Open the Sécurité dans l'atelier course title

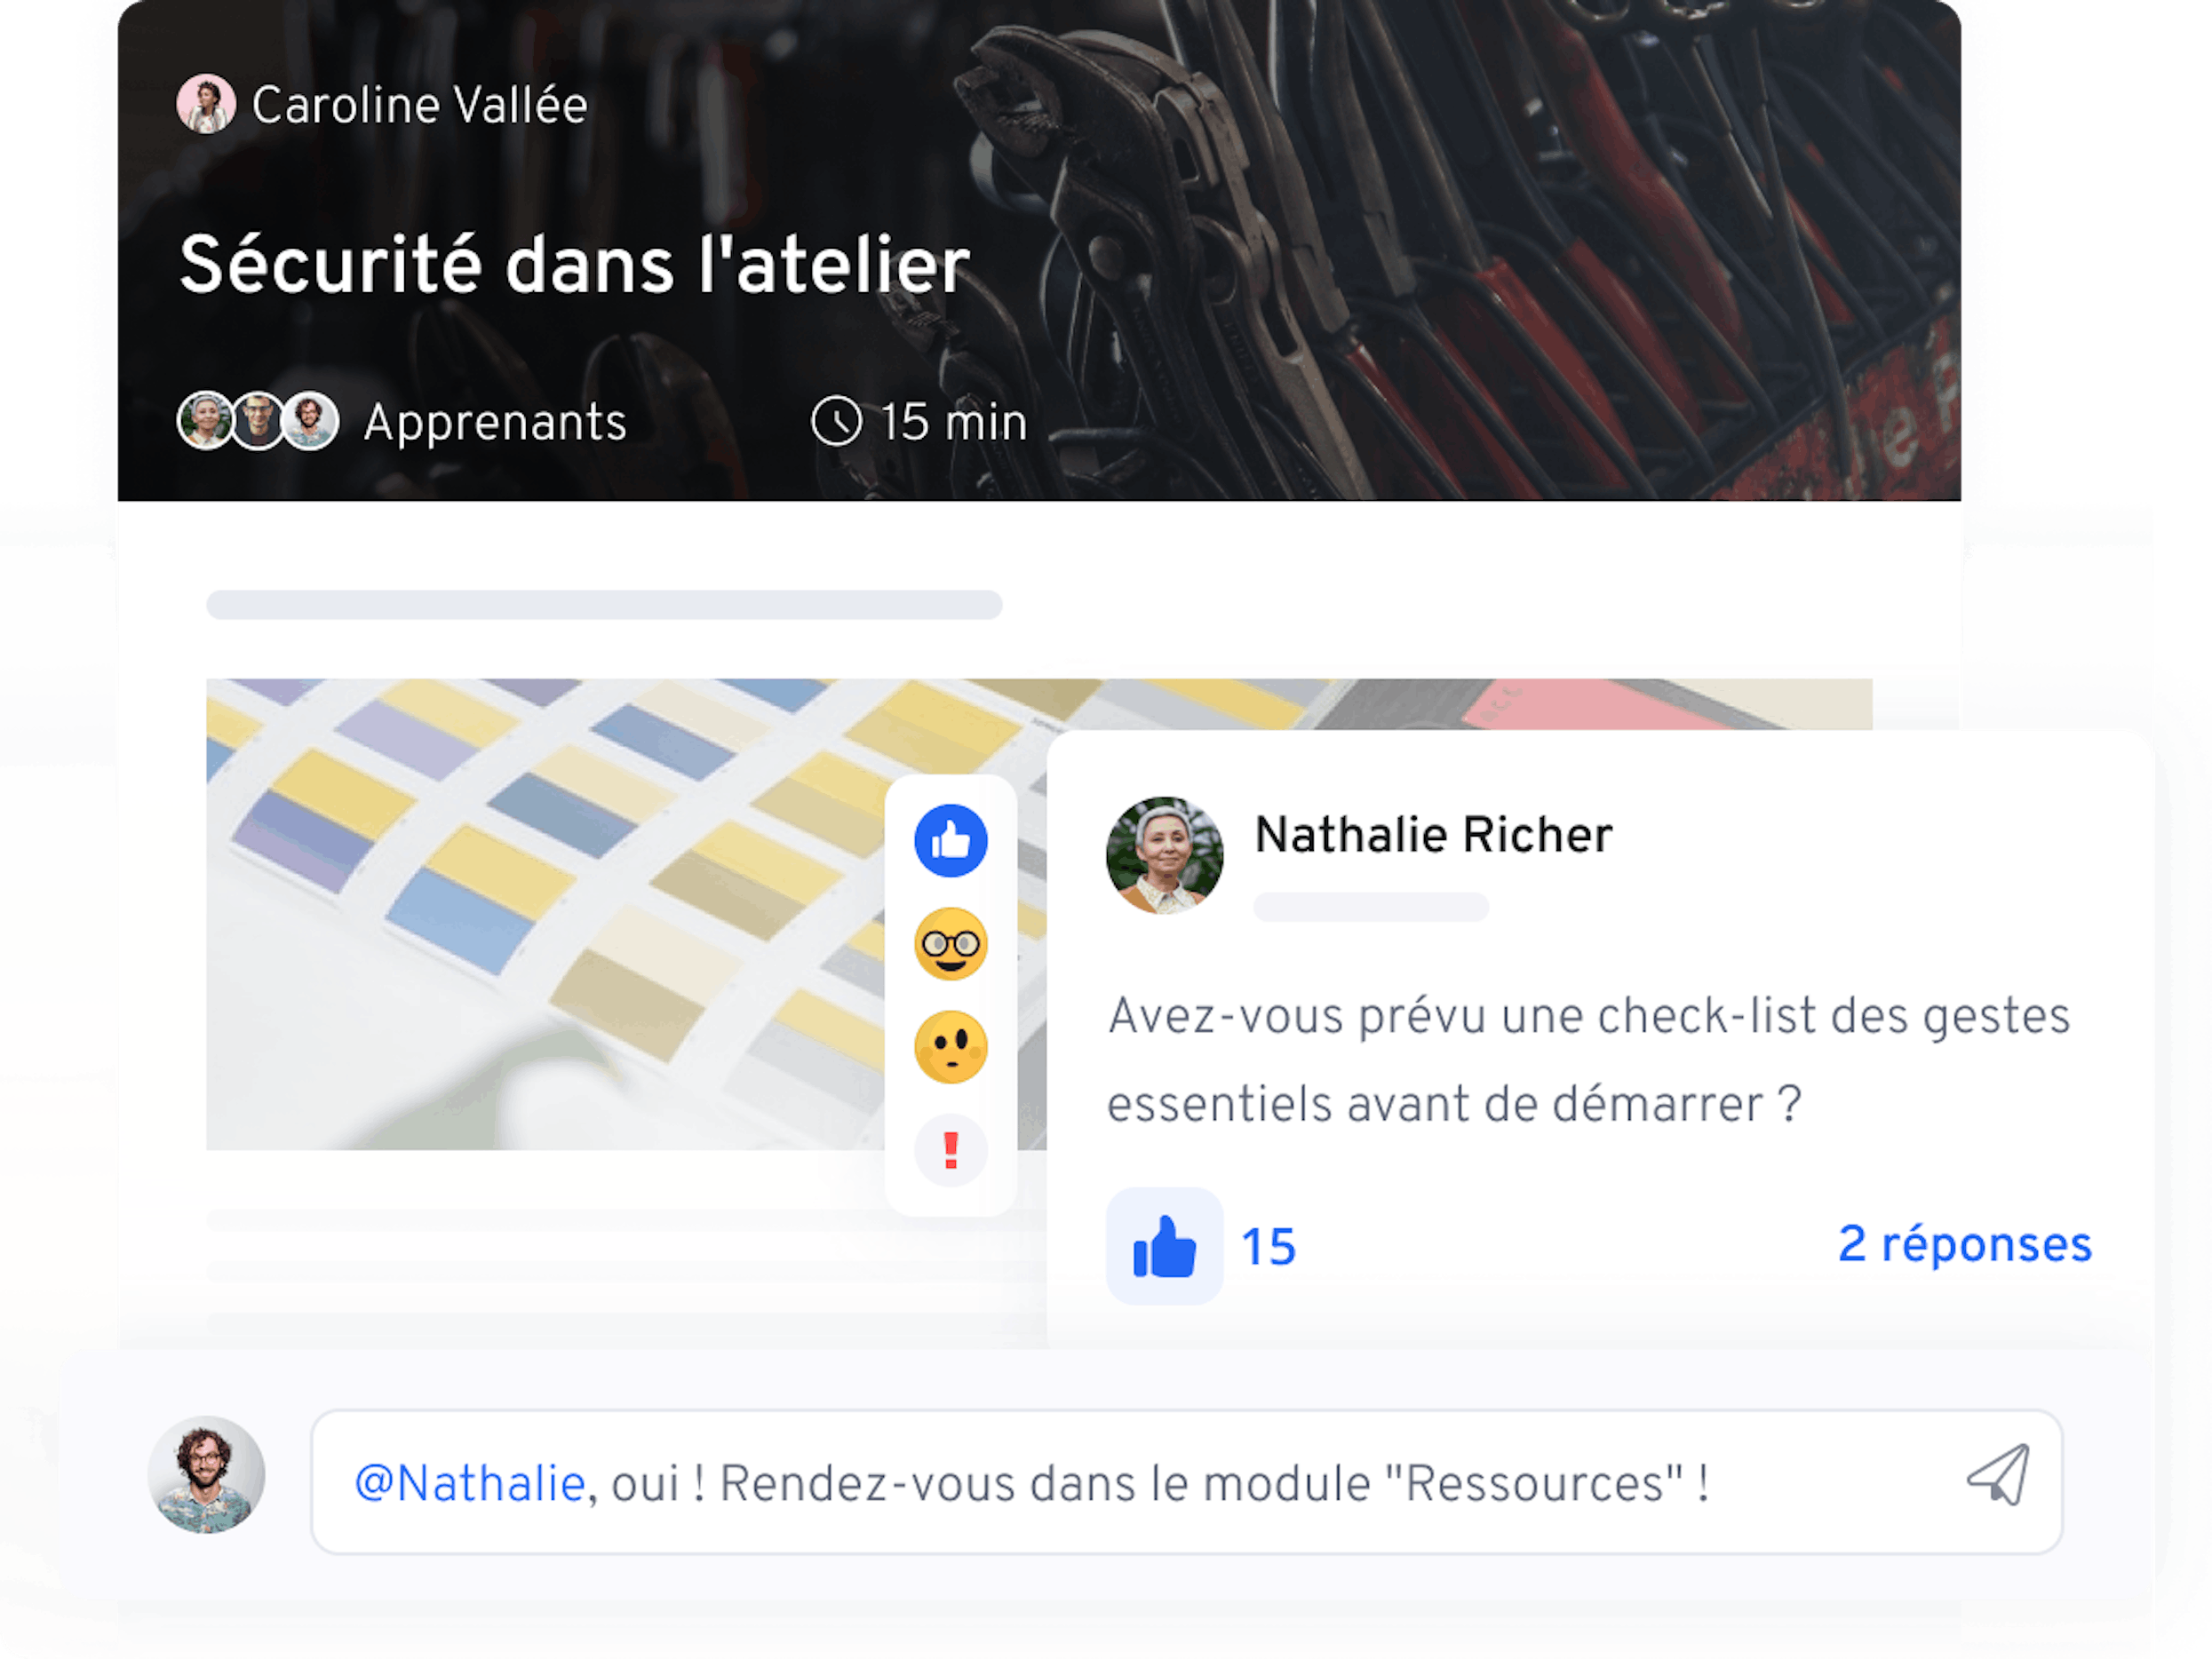point(575,265)
